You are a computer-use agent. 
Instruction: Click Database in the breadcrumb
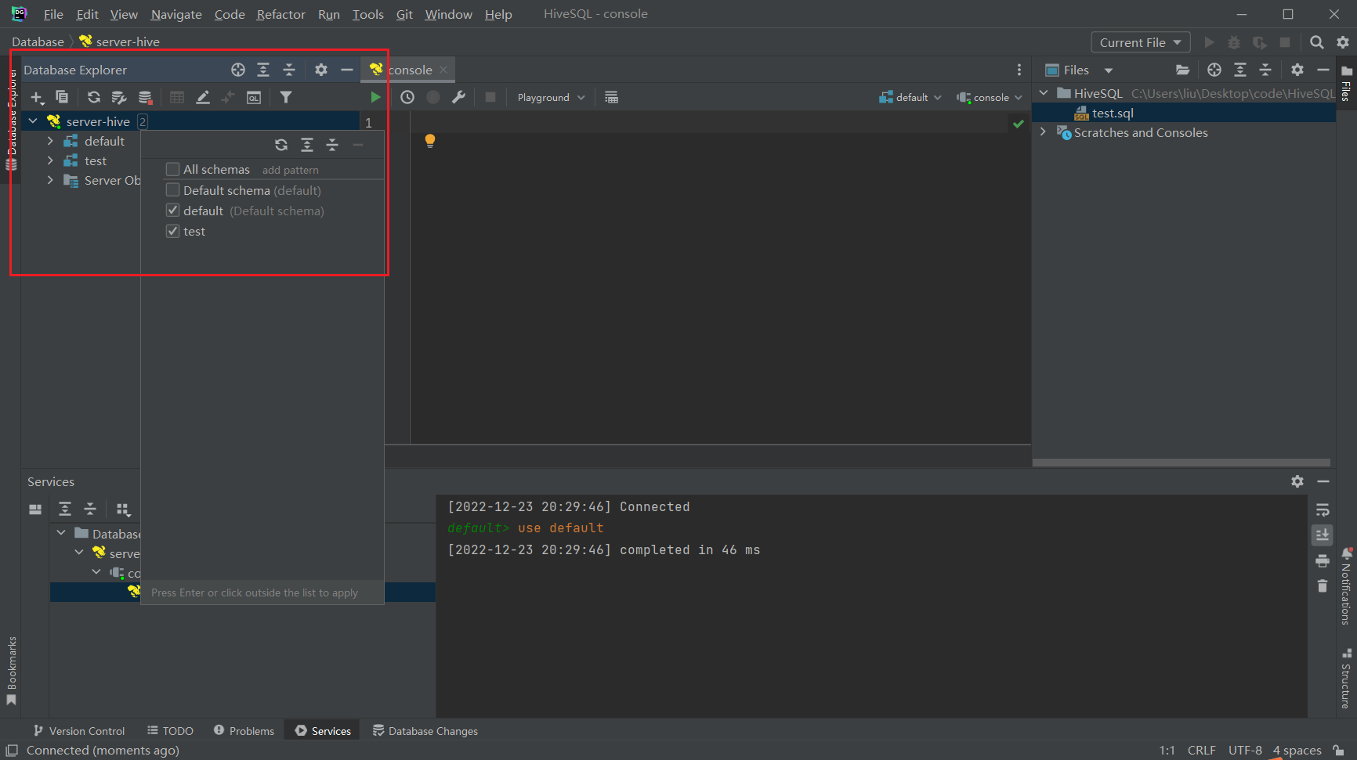pos(38,41)
